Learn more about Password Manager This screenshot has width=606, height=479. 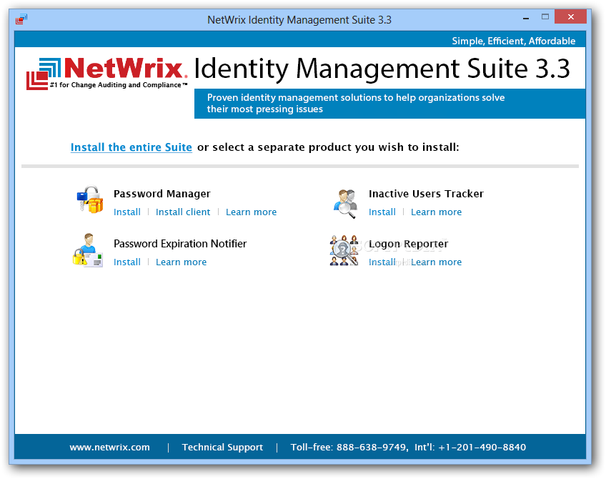tap(252, 212)
